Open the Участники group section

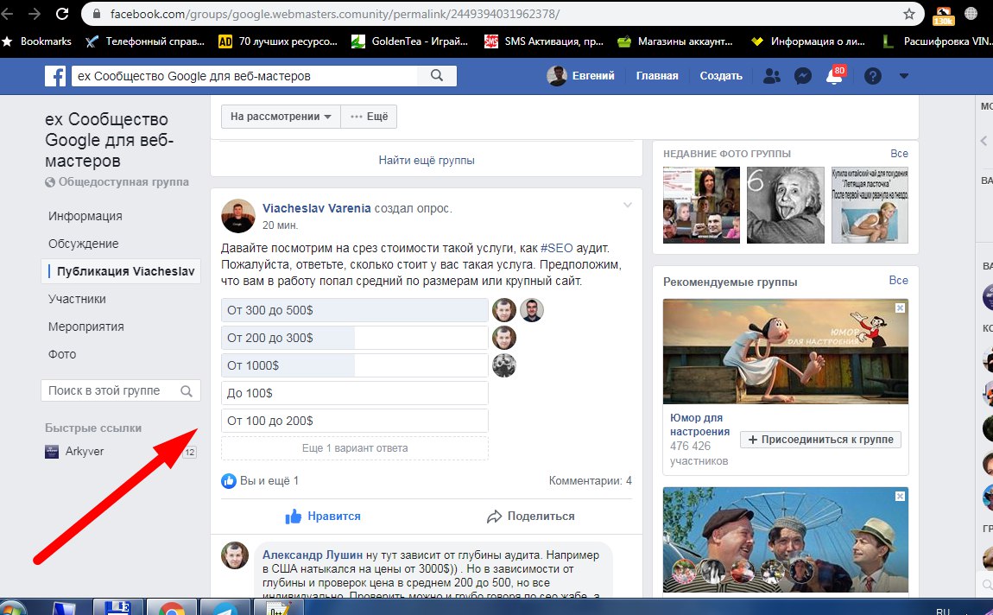tap(77, 299)
